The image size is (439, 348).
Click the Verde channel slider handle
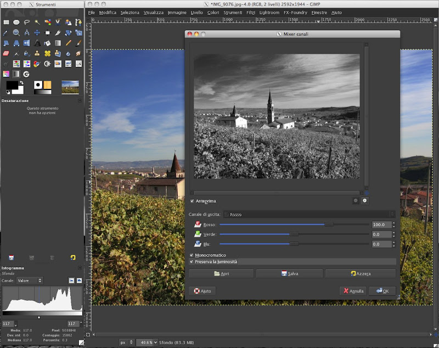coord(294,234)
